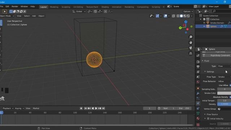Click the zoom view magnifier icon
The height and width of the screenshot is (130, 231).
191,37
